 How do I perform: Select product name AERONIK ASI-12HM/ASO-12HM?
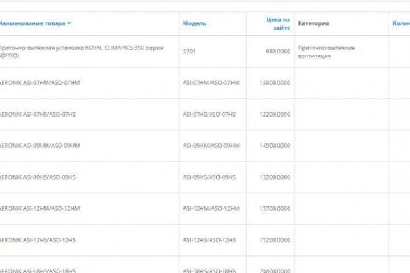tap(40, 209)
